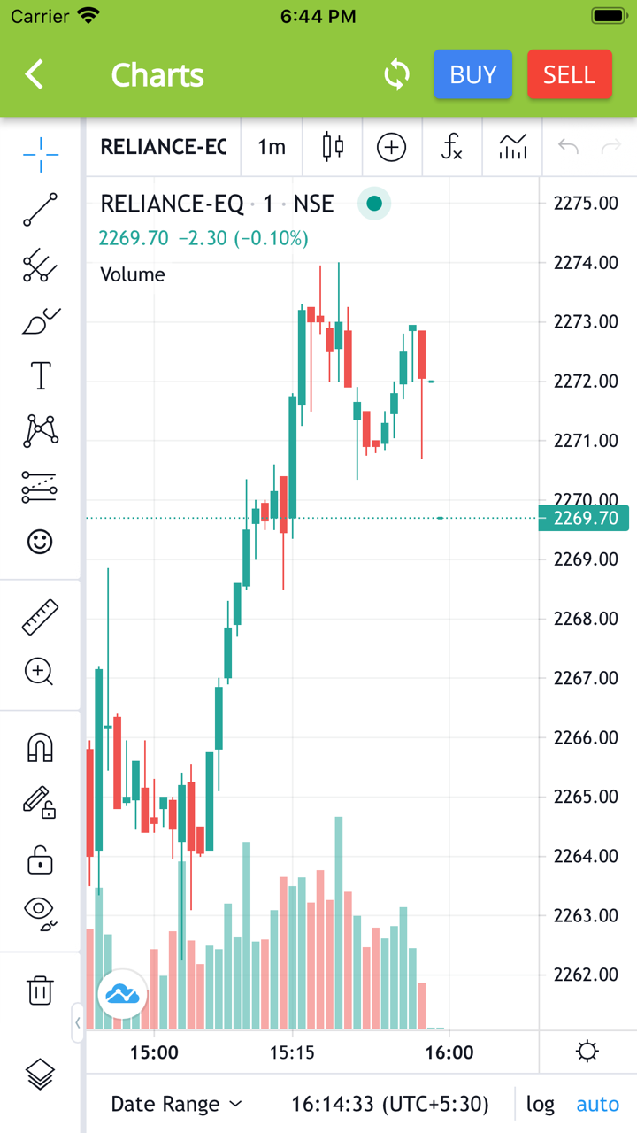
Task: Select the trend line drawing tool
Action: click(41, 210)
